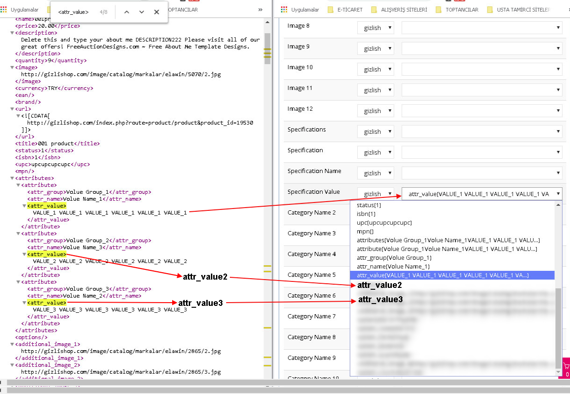Open gizlish dropdown in Specifications row
The image size is (570, 394).
click(376, 131)
